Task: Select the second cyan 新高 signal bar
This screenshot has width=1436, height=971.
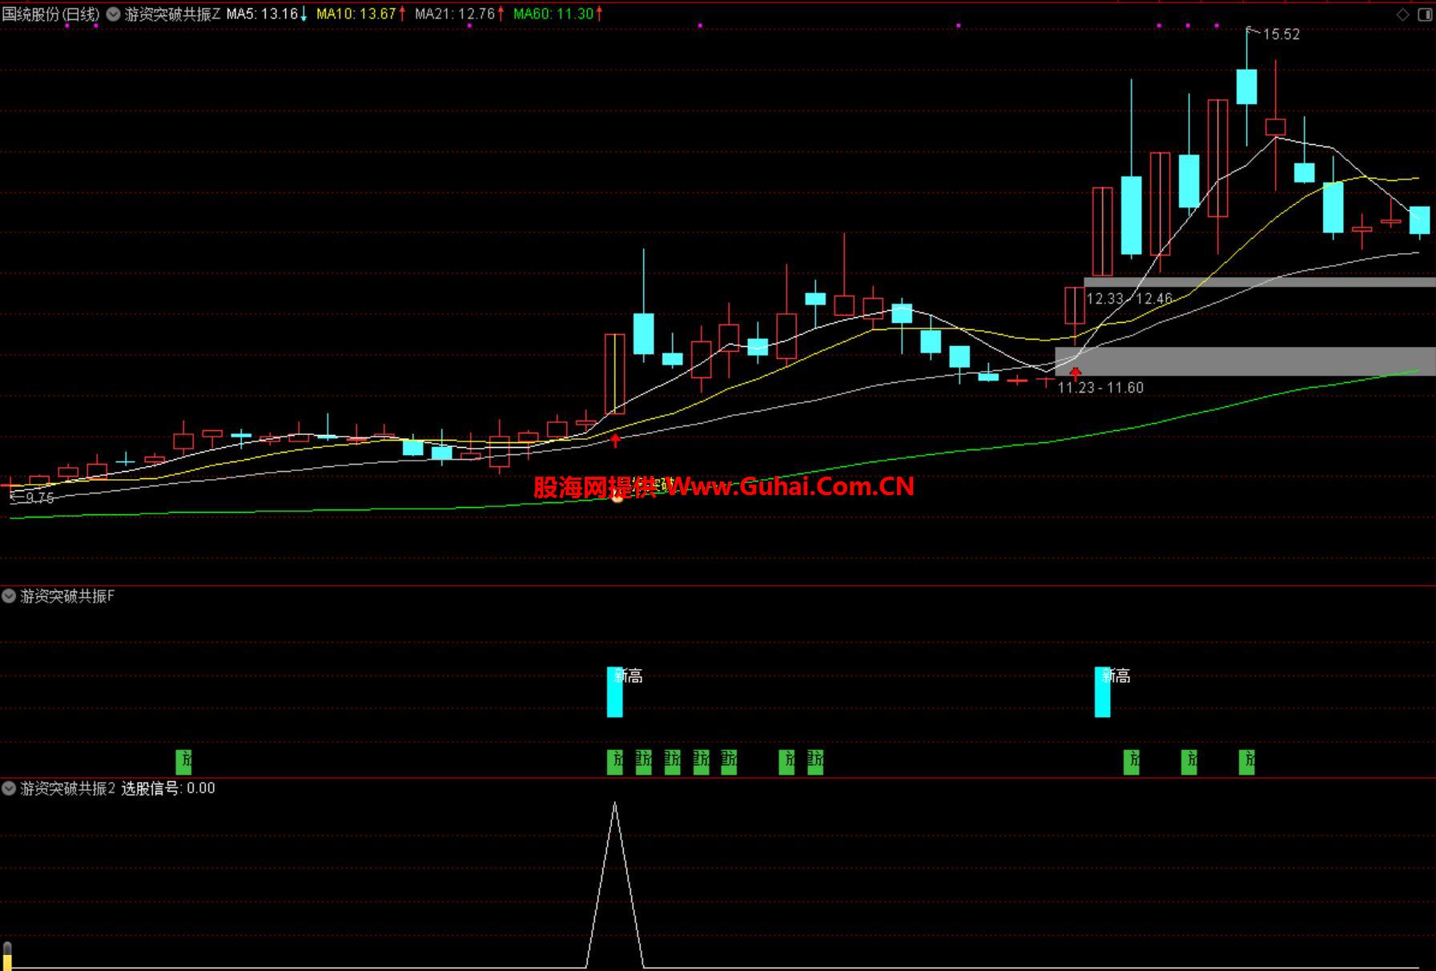Action: coord(1102,691)
